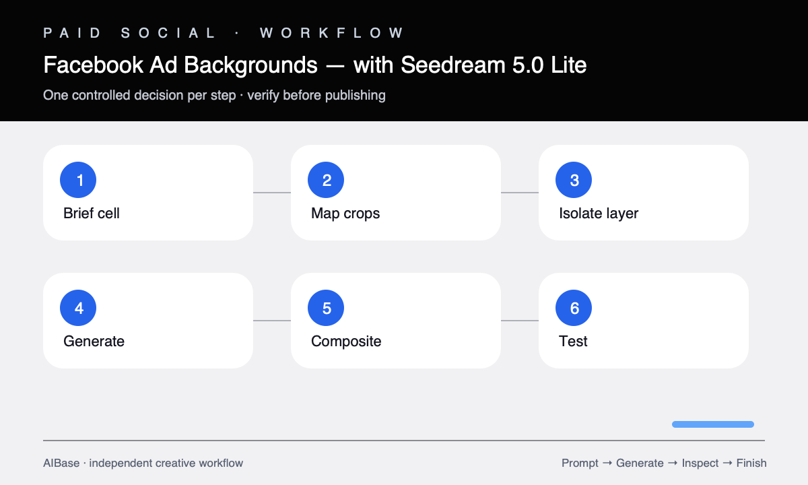
Task: Select the 'Composite' label
Action: (x=346, y=342)
